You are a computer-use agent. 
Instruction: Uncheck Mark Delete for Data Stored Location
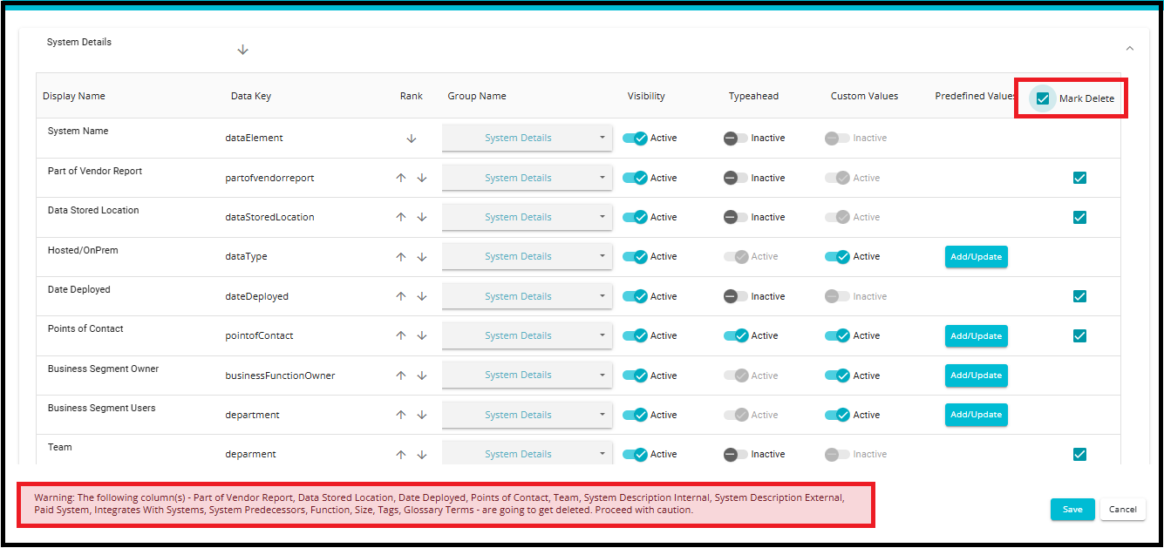click(x=1079, y=217)
